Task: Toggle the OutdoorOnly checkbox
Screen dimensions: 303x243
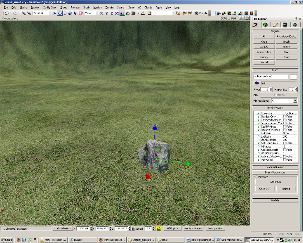Action: click(x=284, y=116)
